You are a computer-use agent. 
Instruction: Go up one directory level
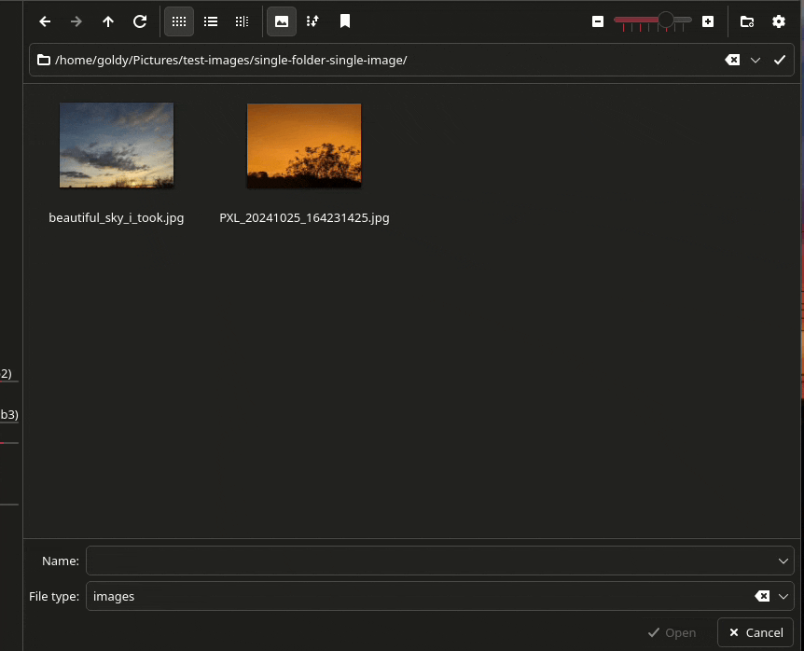pos(107,21)
